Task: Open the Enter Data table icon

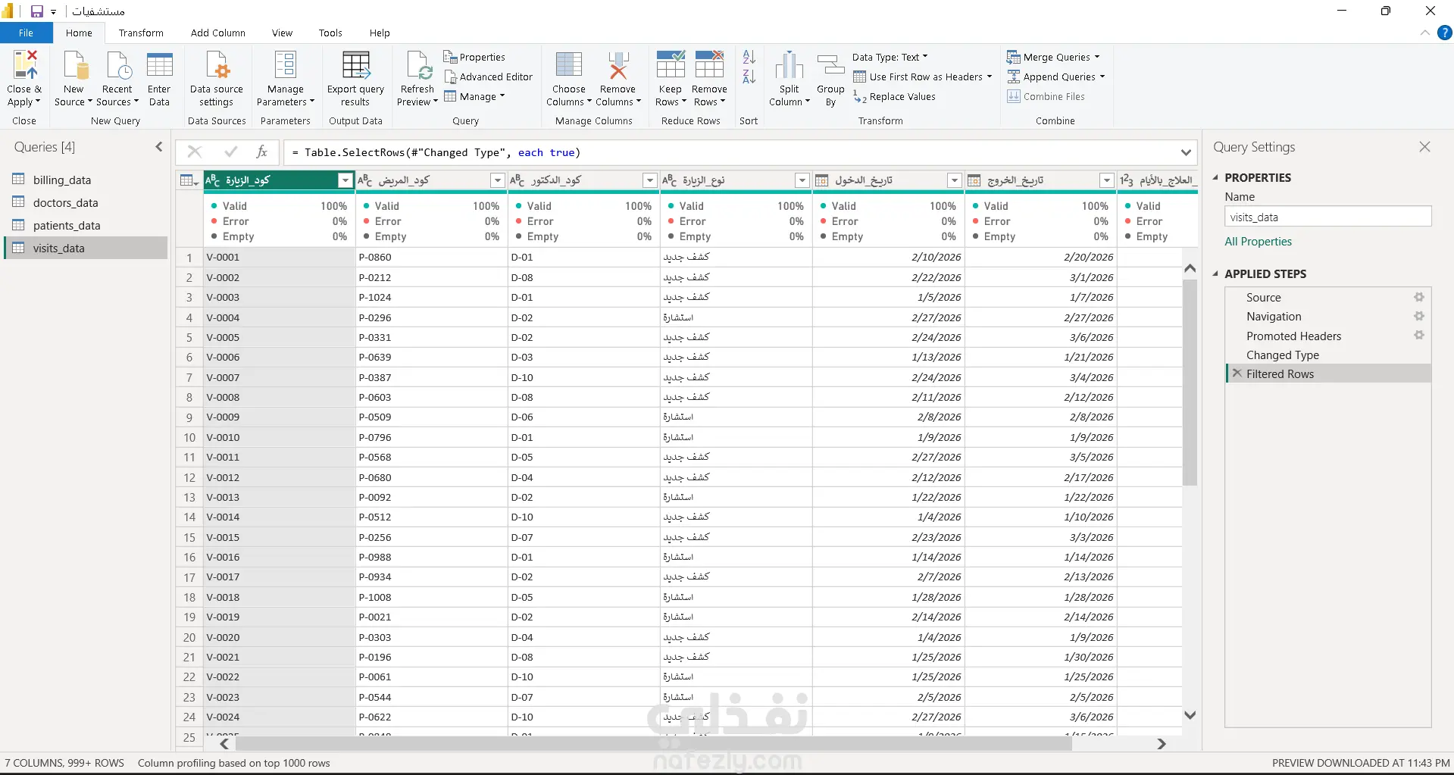Action: (159, 65)
